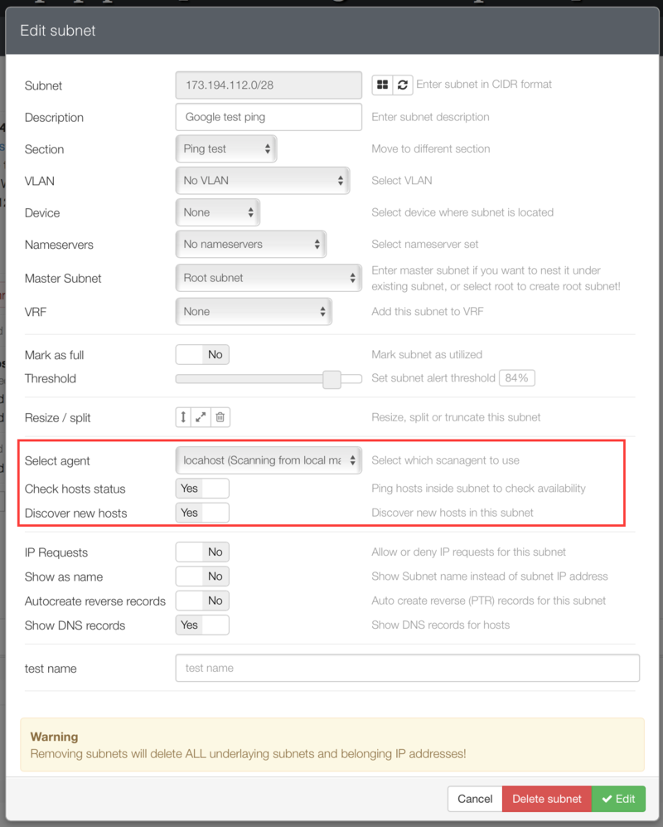Open the Section dropdown showing Ping test

point(225,148)
